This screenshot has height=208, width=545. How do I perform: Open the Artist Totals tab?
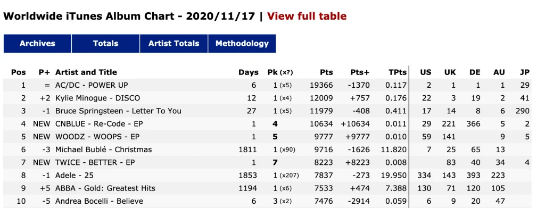tap(174, 44)
